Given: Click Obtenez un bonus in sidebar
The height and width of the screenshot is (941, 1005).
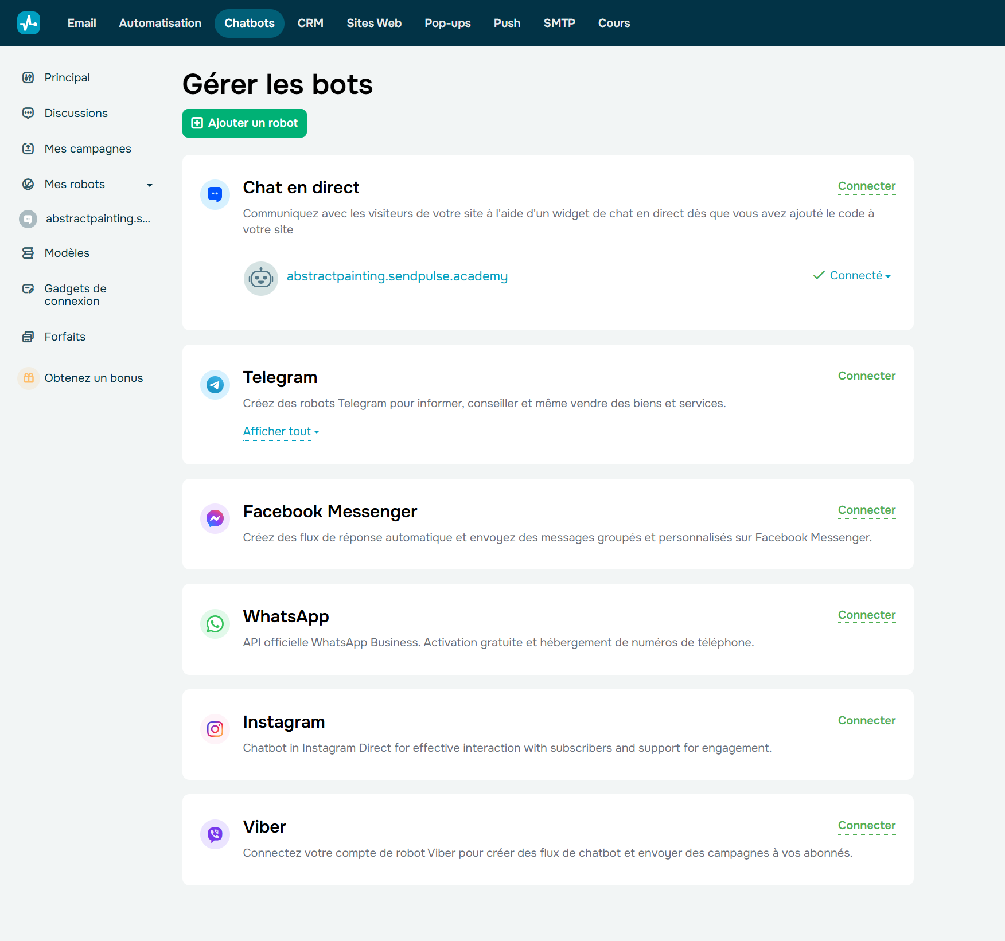Looking at the screenshot, I should 94,378.
